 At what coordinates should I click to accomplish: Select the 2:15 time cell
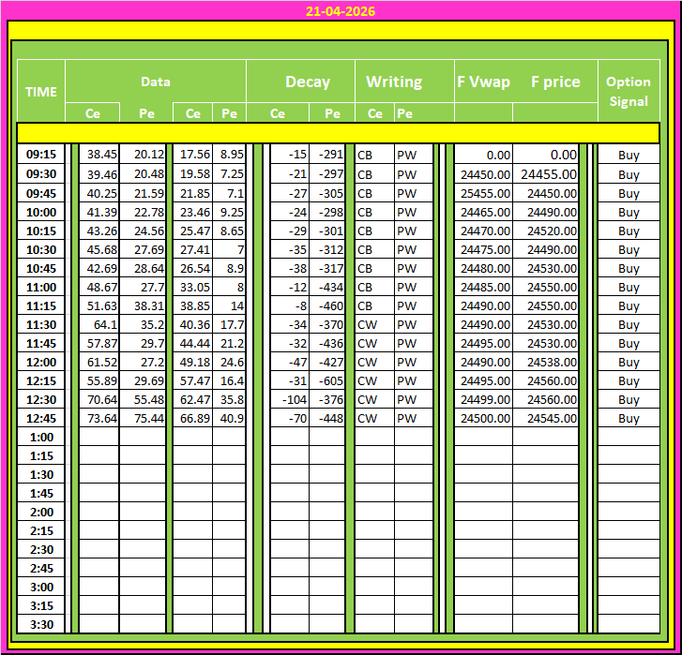(x=41, y=530)
